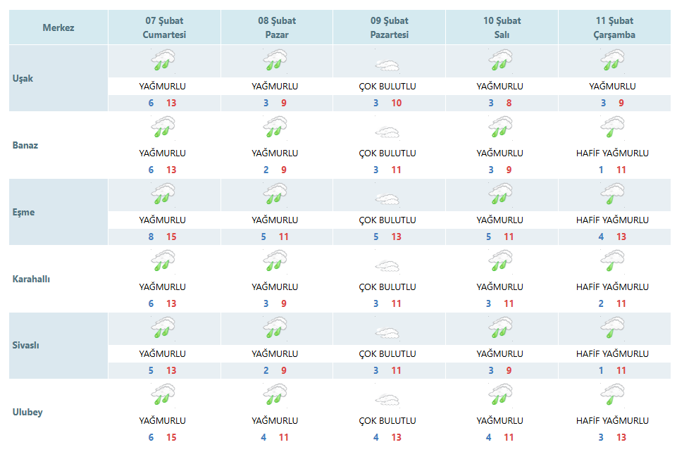
Task: Click Sivaslı's cloudy icon for 09 Şubat
Action: click(x=387, y=333)
